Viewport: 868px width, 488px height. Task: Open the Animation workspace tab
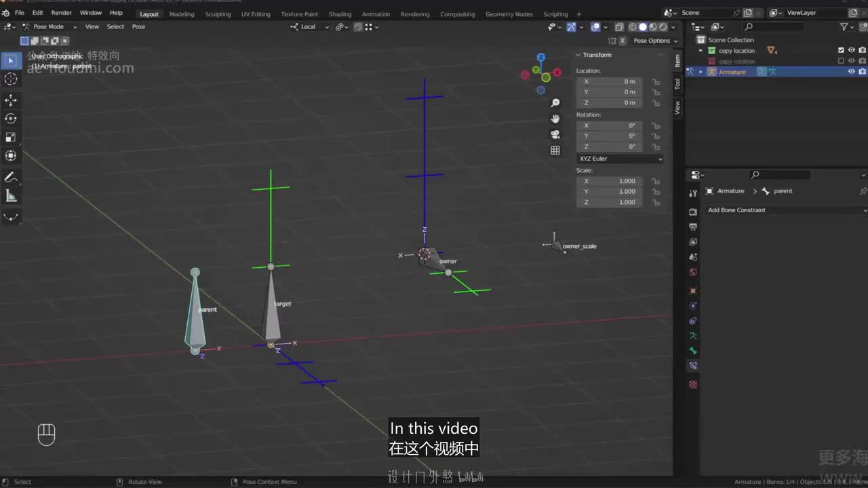pos(376,14)
